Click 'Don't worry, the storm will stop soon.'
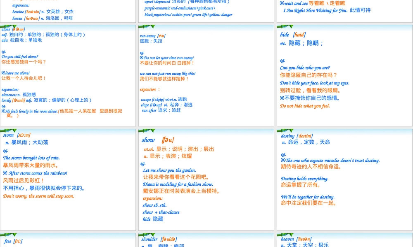This screenshot has height=247, width=413. tap(39, 196)
